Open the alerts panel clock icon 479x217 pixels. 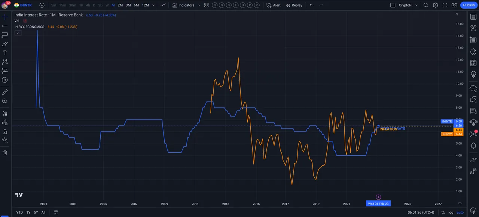(x=473, y=28)
